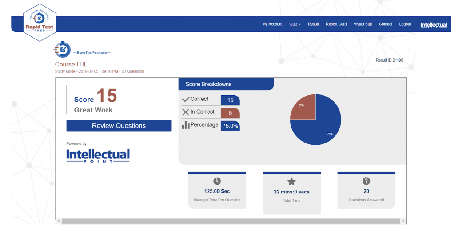Click the Result ID 21196 text
The image size is (455, 228).
[x=389, y=60]
